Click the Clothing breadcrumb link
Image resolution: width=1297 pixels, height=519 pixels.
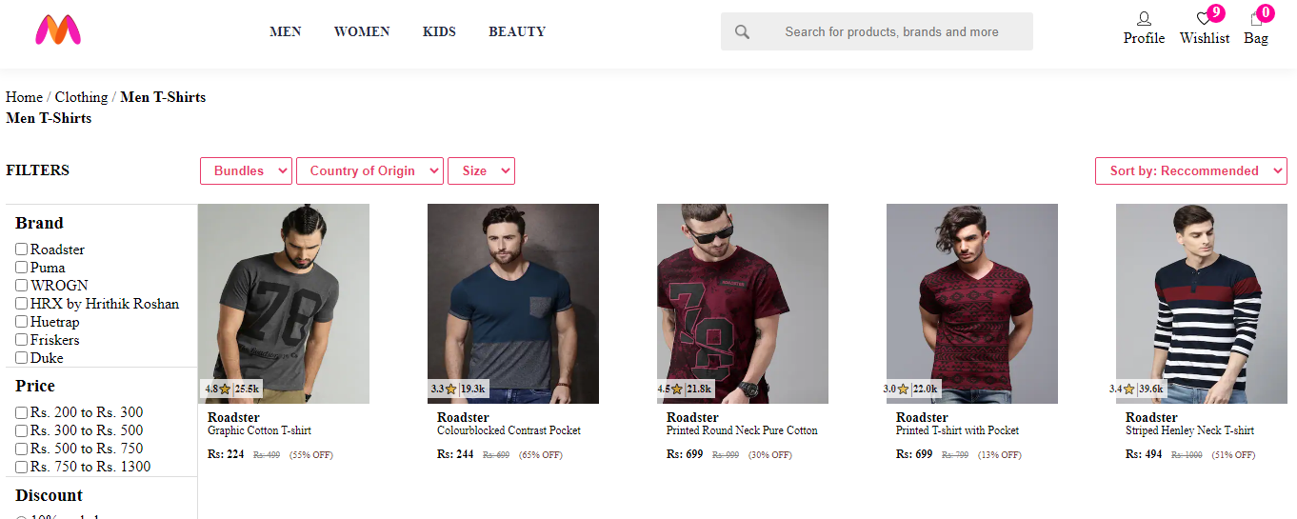tap(81, 97)
